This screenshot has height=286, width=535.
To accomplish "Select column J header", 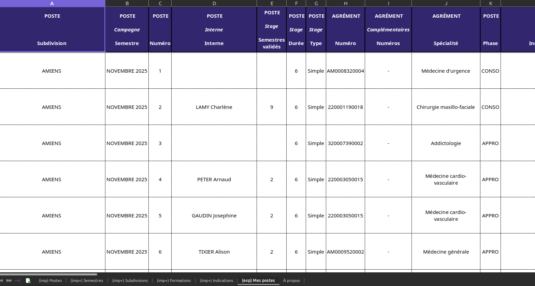I will point(446,3).
